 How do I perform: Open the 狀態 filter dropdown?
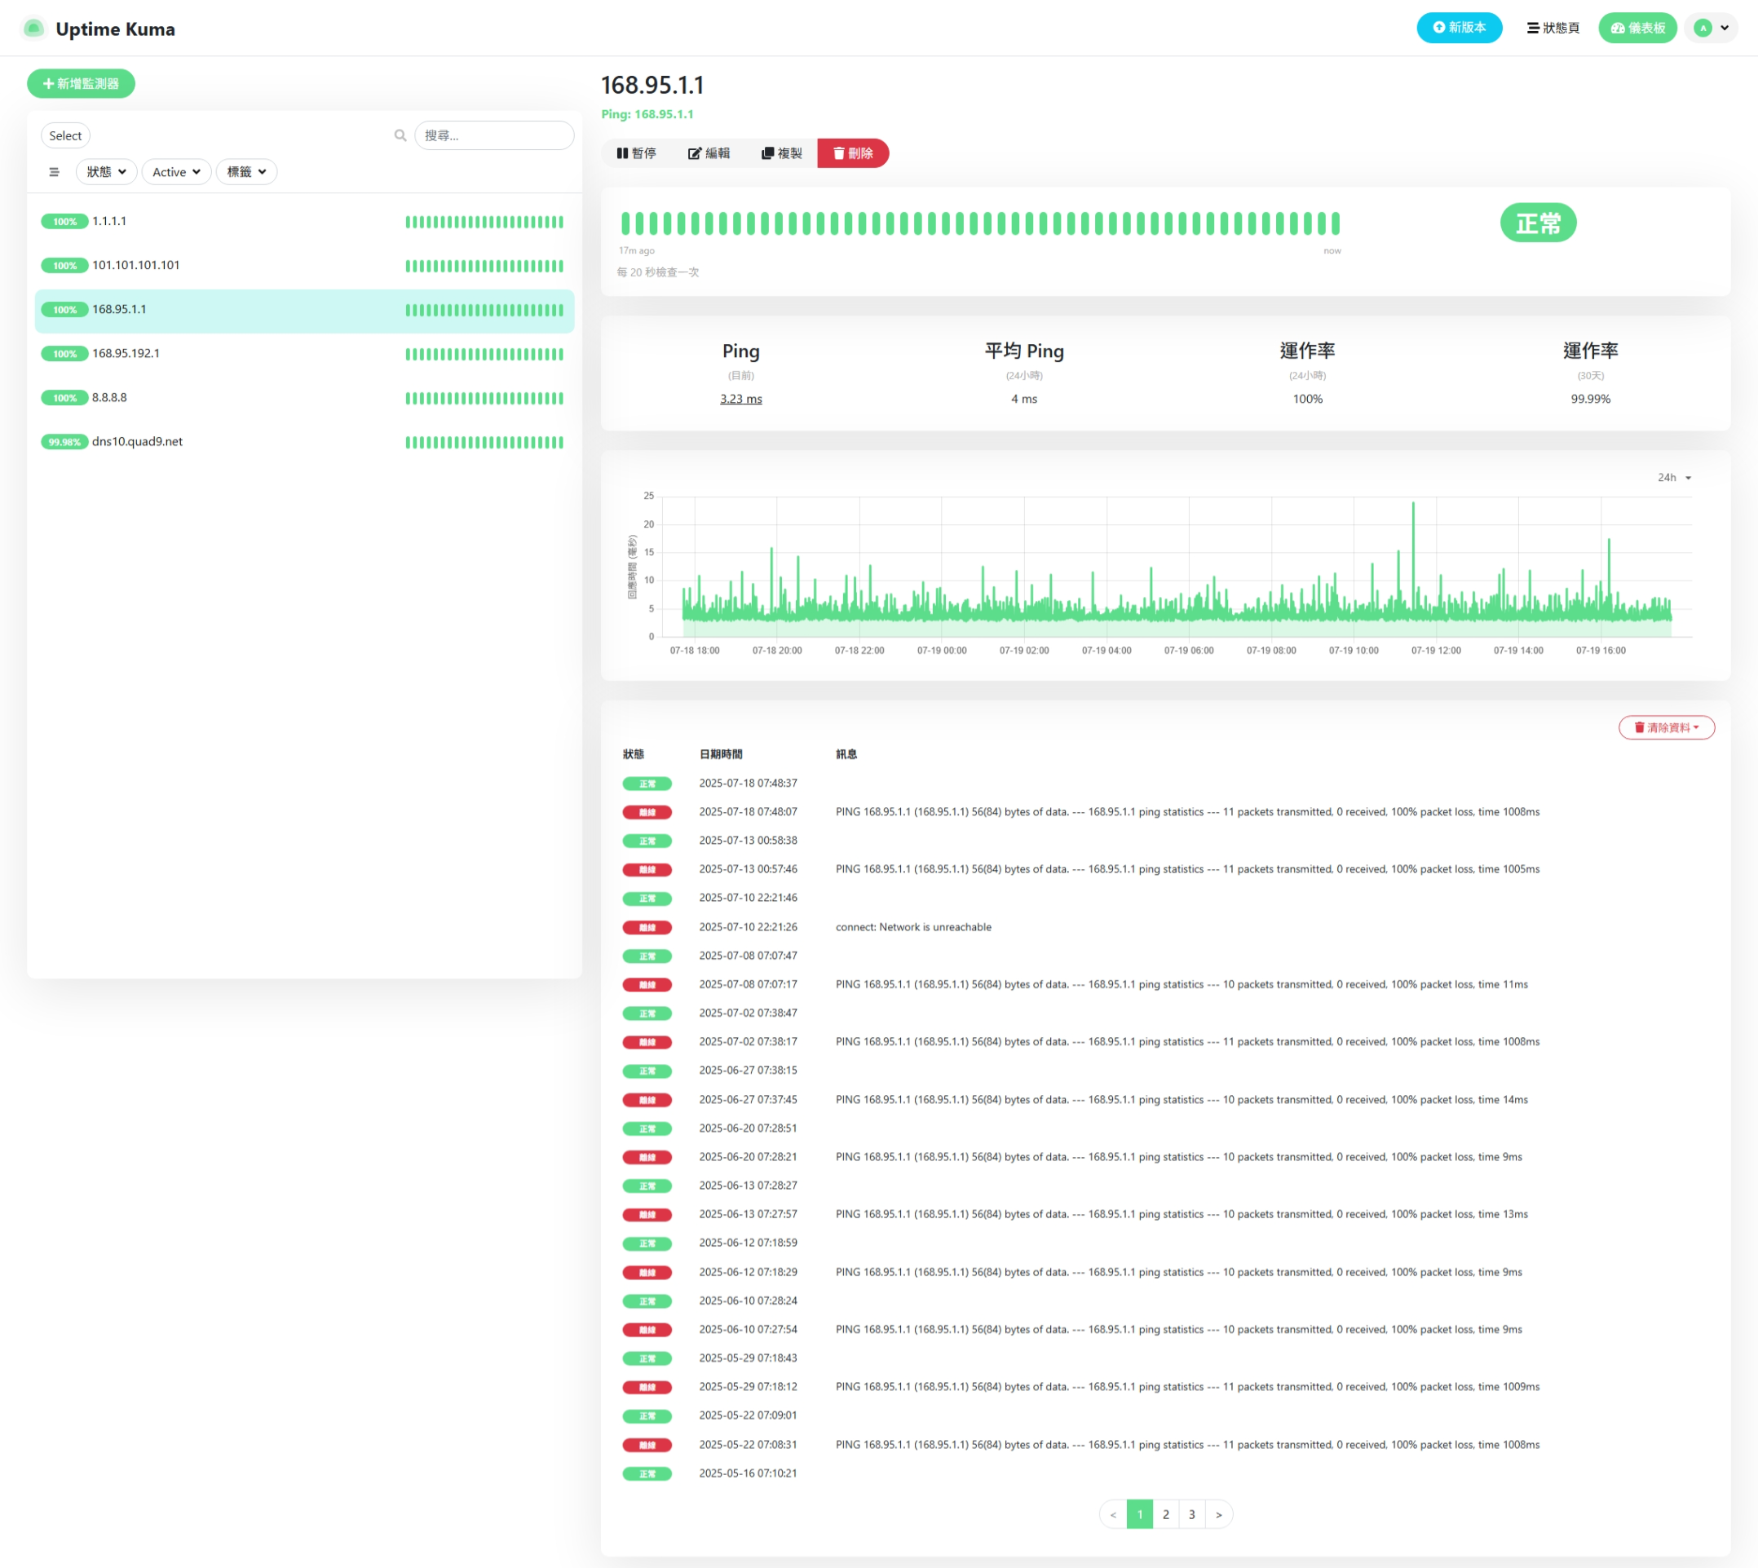click(107, 172)
